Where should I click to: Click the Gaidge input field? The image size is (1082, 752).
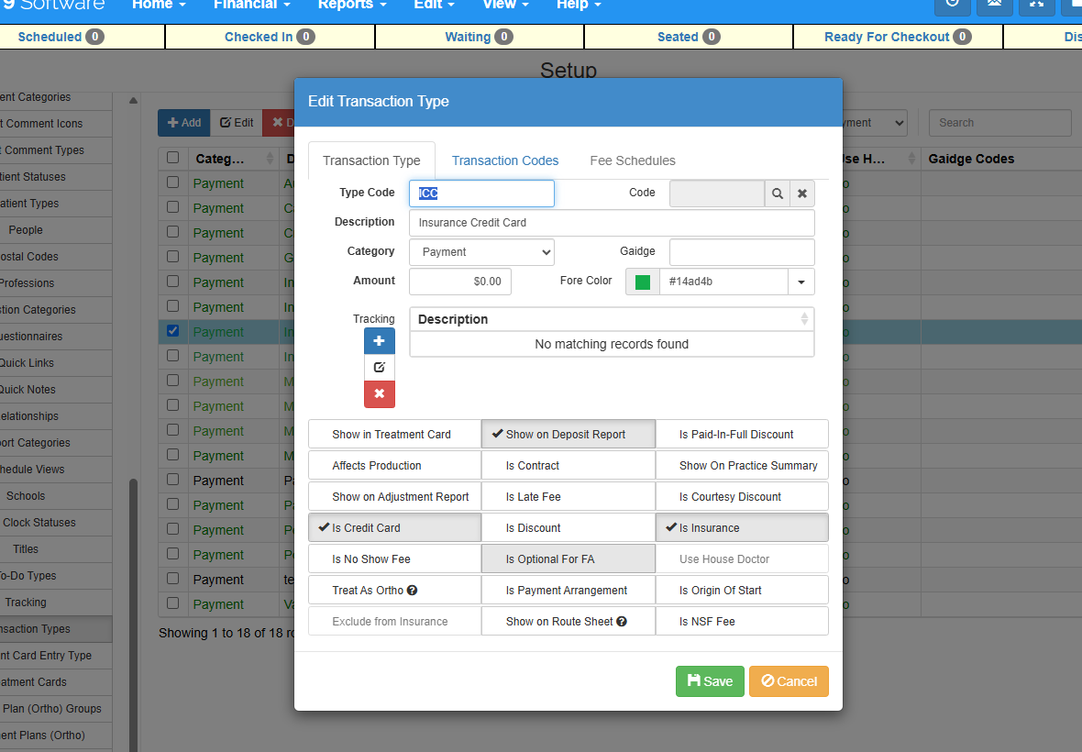click(742, 252)
